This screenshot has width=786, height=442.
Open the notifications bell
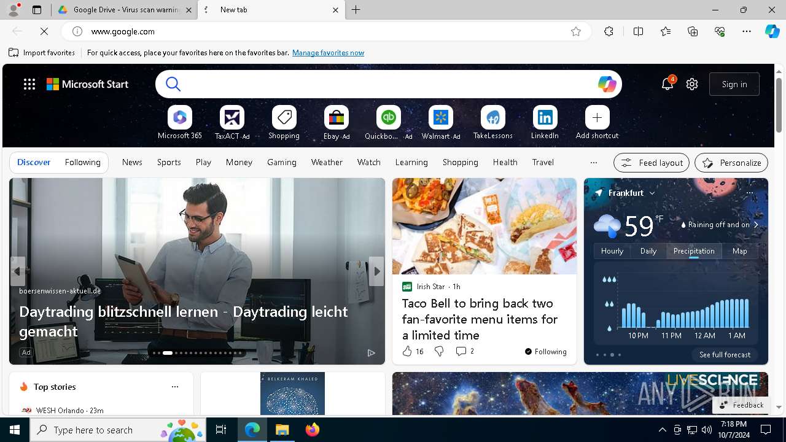[x=667, y=84]
